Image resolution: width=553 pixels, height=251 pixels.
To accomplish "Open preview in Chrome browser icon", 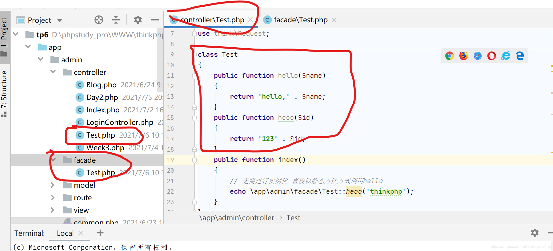I will [449, 56].
